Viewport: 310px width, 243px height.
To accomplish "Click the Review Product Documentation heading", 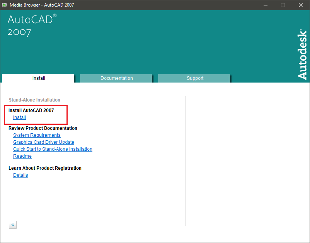I will coord(43,128).
